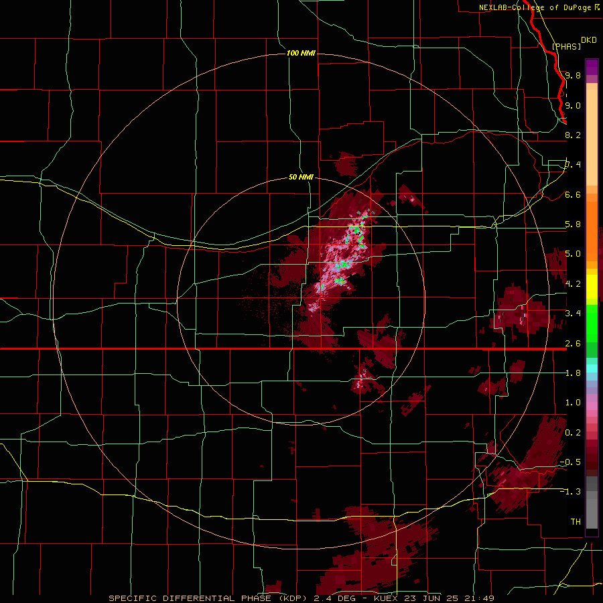
Task: Click the 3.4 value on the legend
Action: 573,314
